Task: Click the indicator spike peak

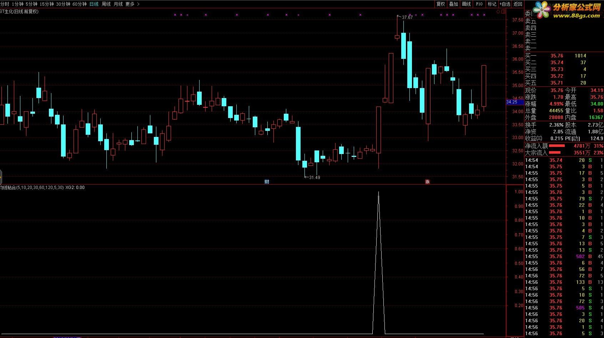Action: pyautogui.click(x=378, y=193)
